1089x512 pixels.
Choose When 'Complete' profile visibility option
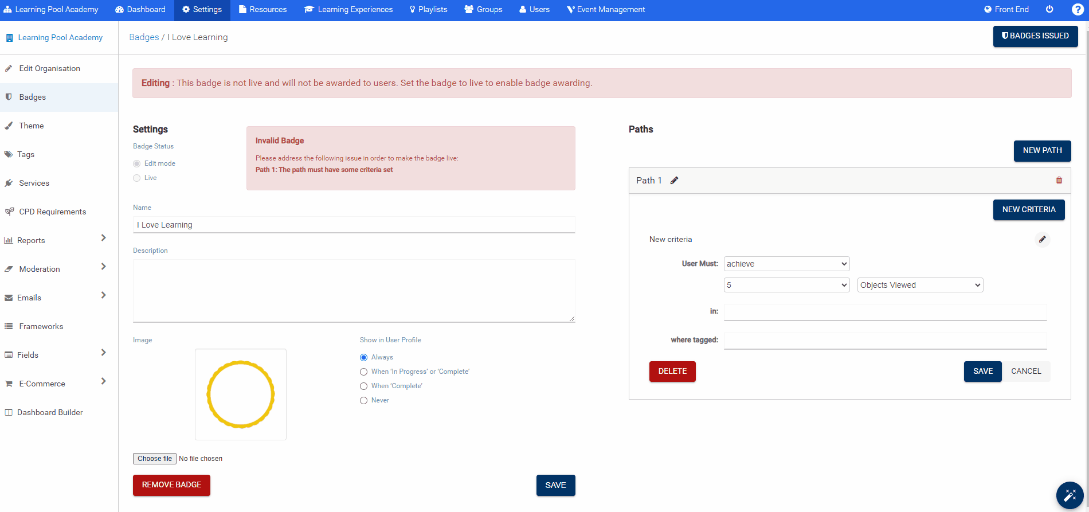tap(363, 386)
